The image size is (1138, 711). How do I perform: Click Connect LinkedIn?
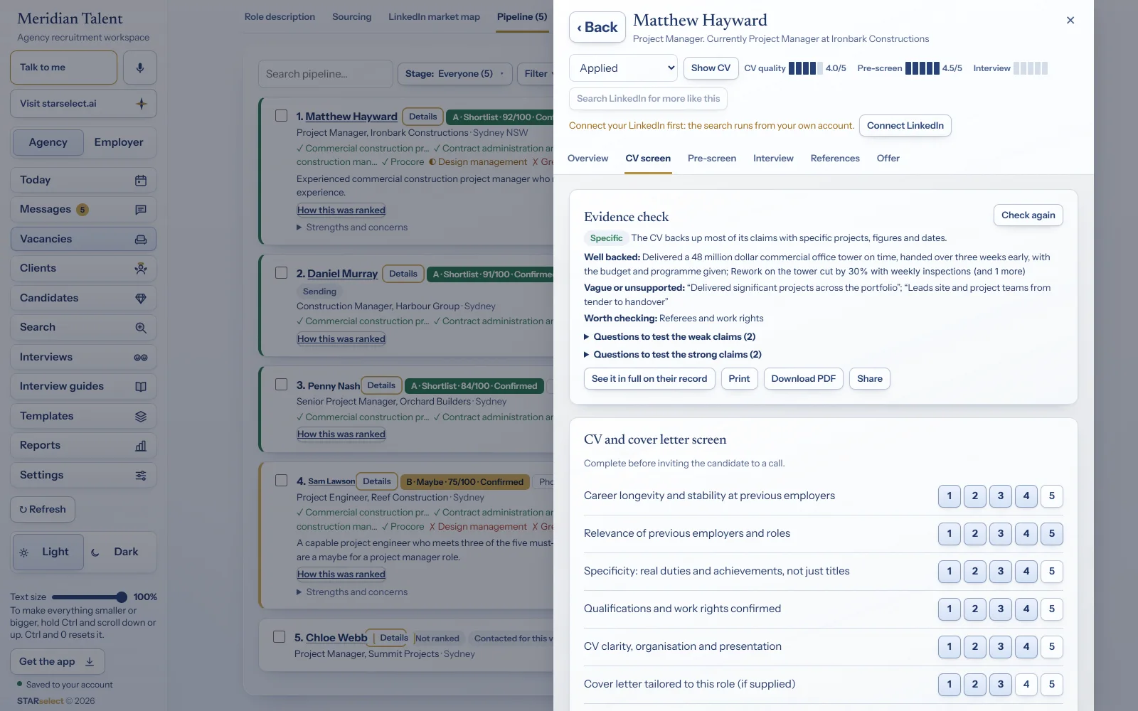coord(905,126)
